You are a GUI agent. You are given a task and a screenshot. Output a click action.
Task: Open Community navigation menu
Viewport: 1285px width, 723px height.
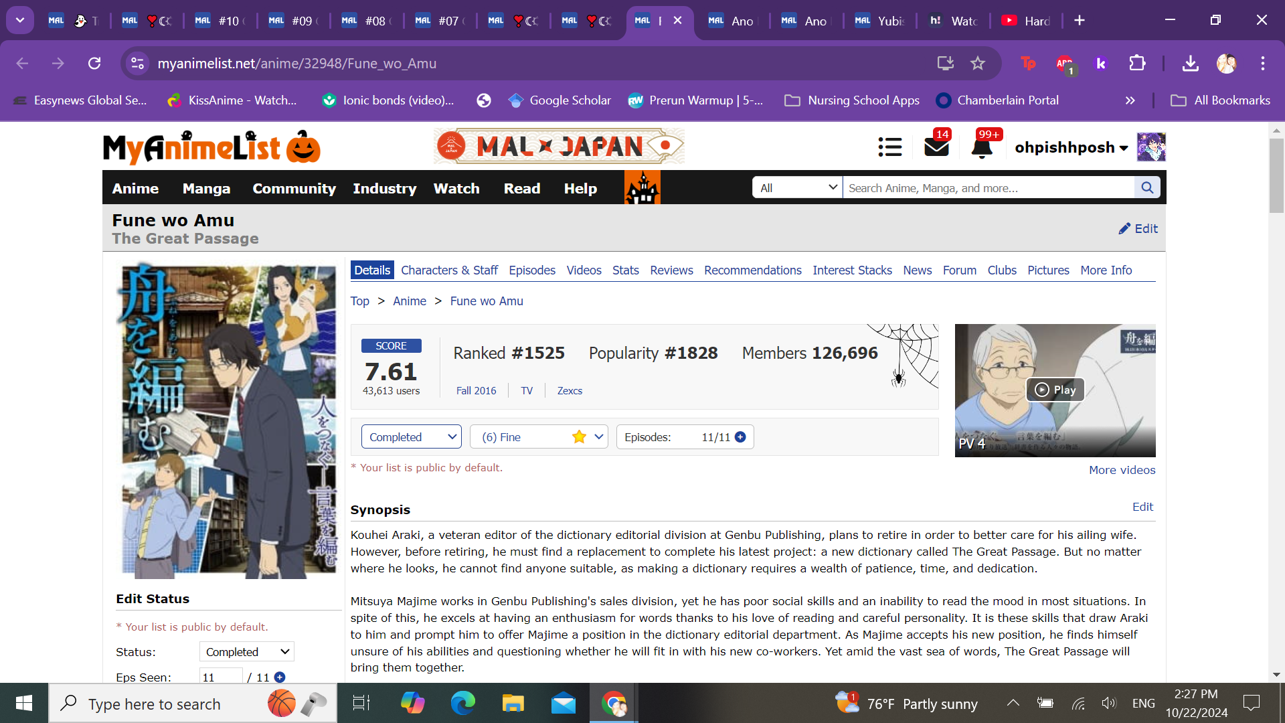(294, 188)
